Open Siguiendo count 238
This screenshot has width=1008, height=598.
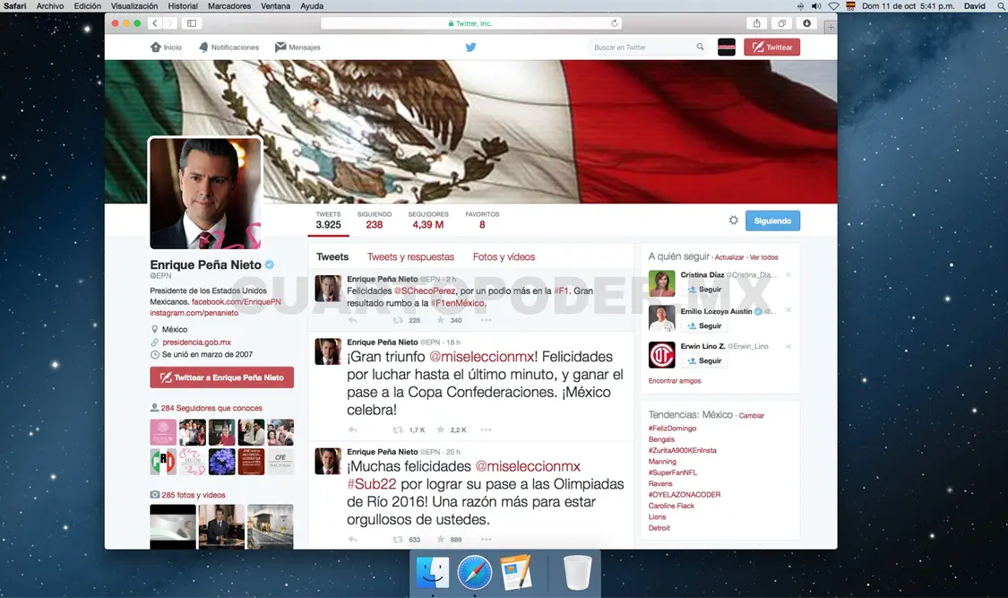pyautogui.click(x=375, y=221)
